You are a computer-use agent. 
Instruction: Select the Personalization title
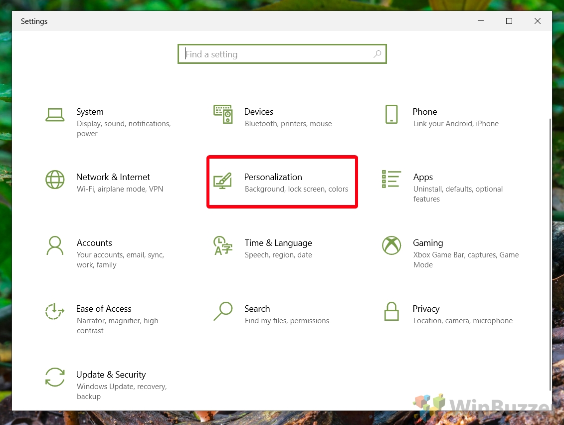273,177
